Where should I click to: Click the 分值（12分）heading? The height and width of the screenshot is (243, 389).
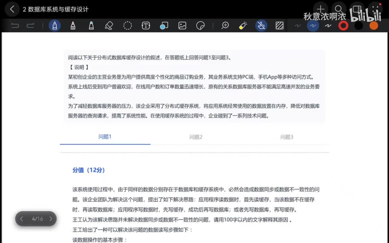point(88,170)
